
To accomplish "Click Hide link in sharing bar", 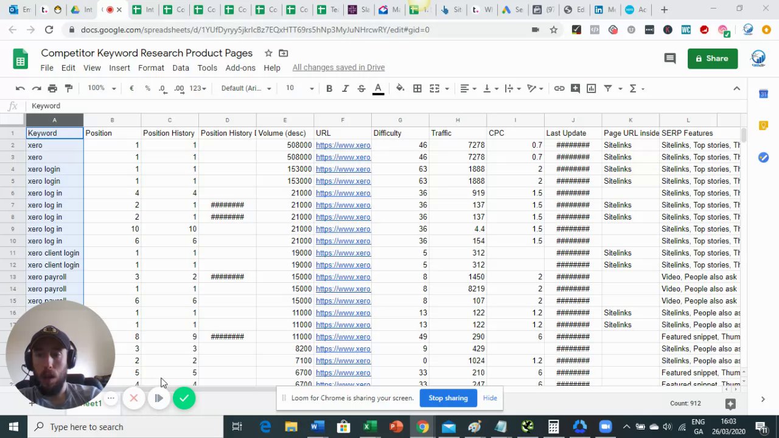I will point(490,398).
